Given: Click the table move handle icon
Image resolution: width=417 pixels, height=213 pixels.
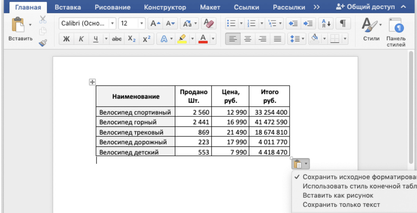Looking at the screenshot, I should (x=92, y=82).
